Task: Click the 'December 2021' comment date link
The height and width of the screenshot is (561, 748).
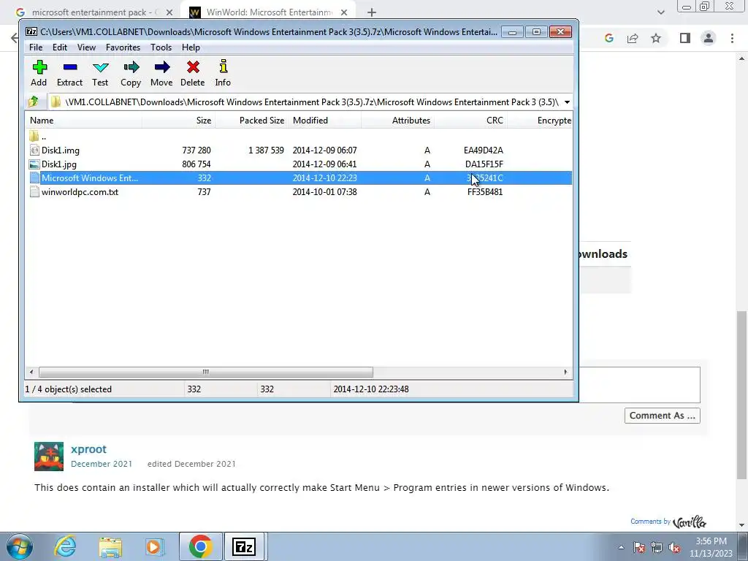Action: point(101,464)
